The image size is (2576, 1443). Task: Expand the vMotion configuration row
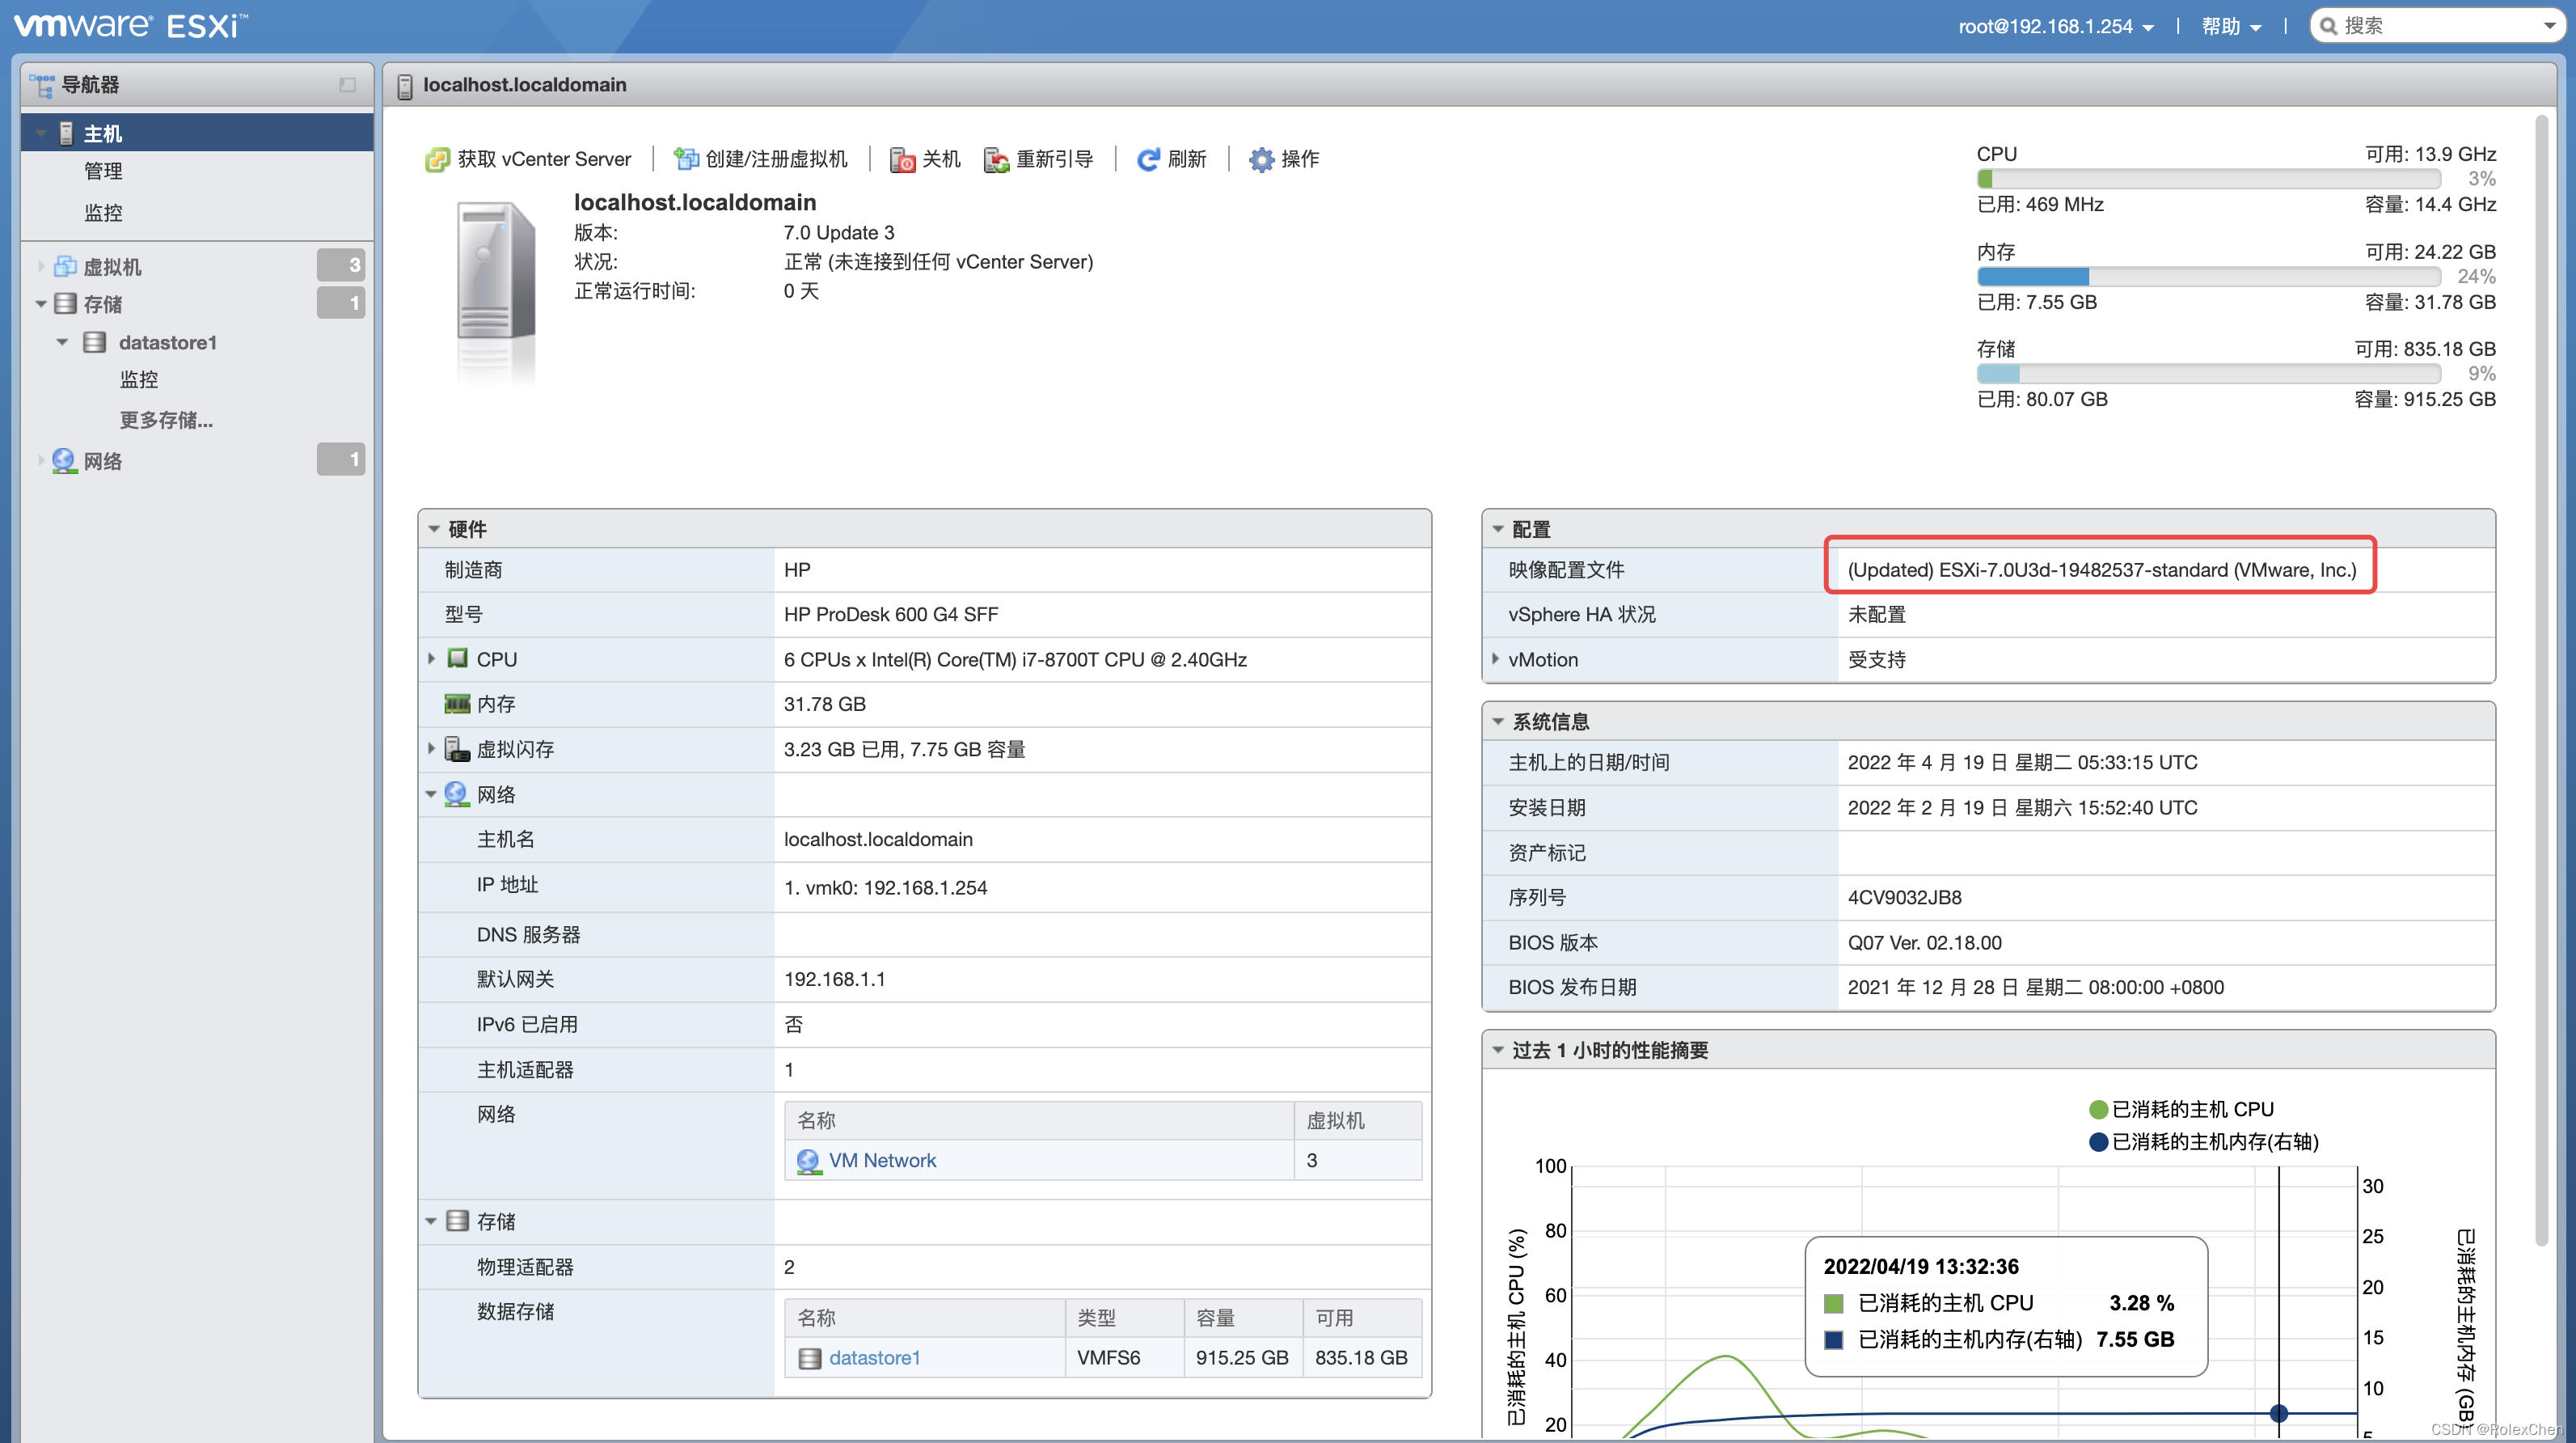(x=1496, y=658)
